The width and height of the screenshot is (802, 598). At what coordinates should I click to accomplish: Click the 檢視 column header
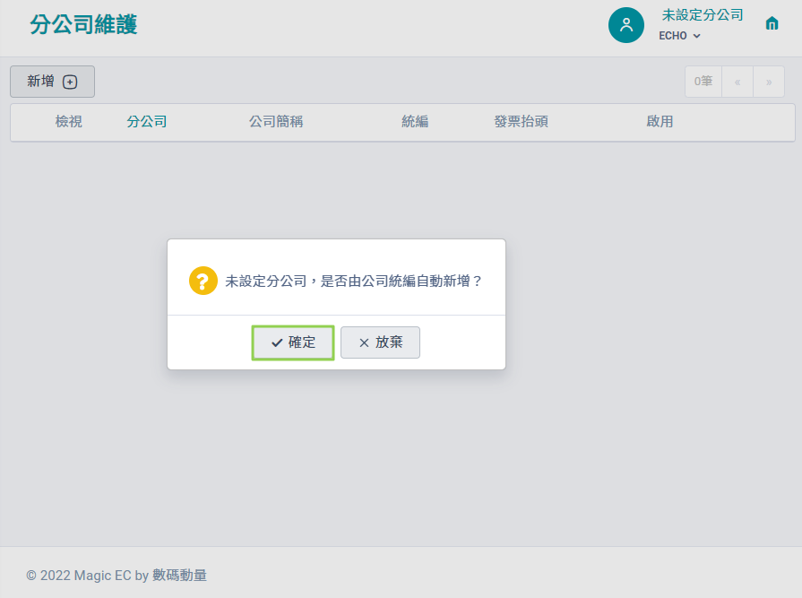(68, 122)
